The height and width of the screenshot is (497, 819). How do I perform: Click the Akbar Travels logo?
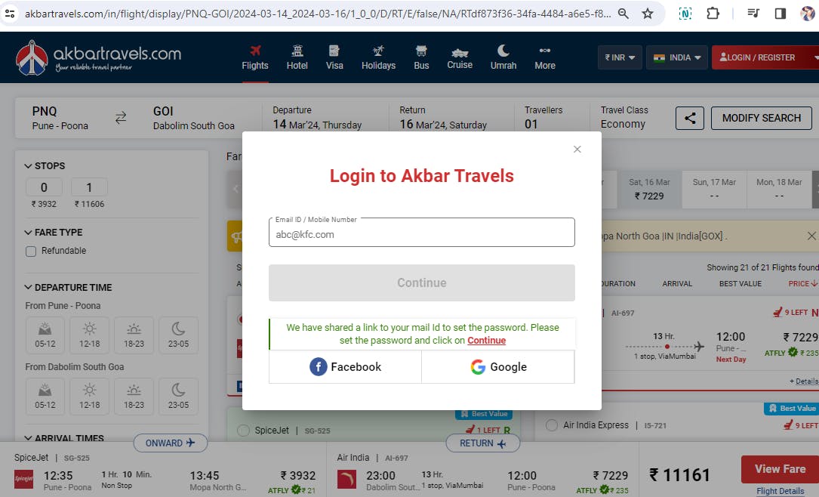[x=98, y=57]
